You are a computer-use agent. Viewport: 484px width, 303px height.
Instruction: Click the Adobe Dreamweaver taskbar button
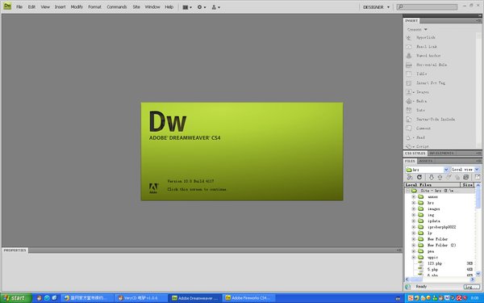195,298
